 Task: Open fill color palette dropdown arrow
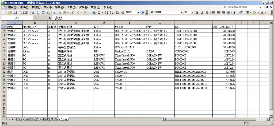point(258,13)
